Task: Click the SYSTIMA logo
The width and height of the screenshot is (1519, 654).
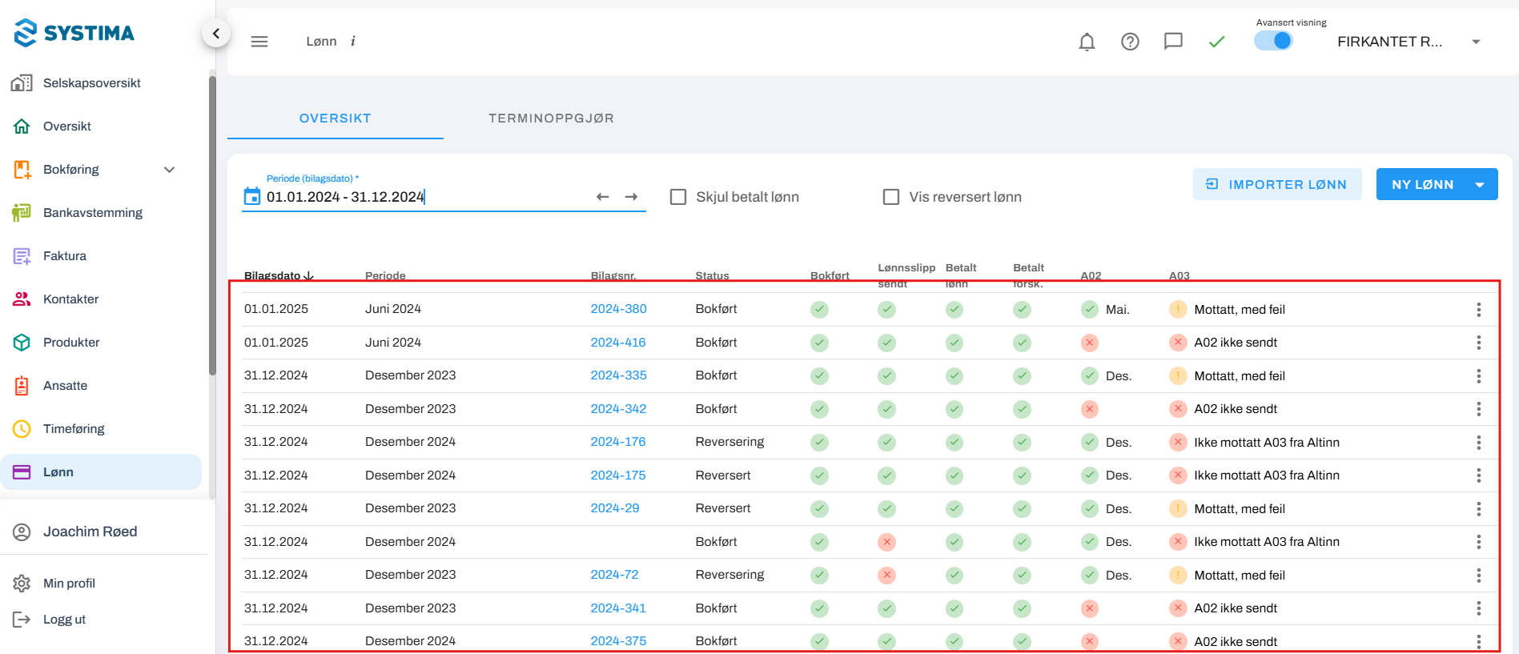Action: pyautogui.click(x=74, y=33)
